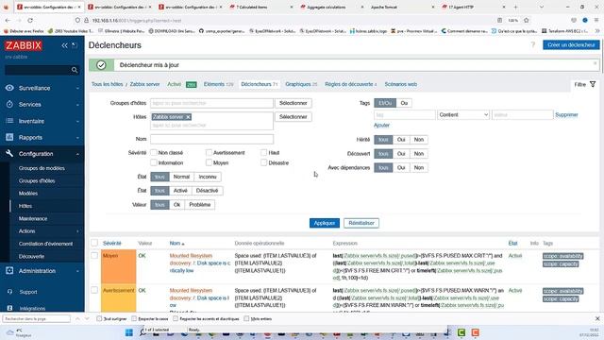Dismiss the 'Déclencheur mis à jour' message
This screenshot has width=604, height=340.
(596, 63)
